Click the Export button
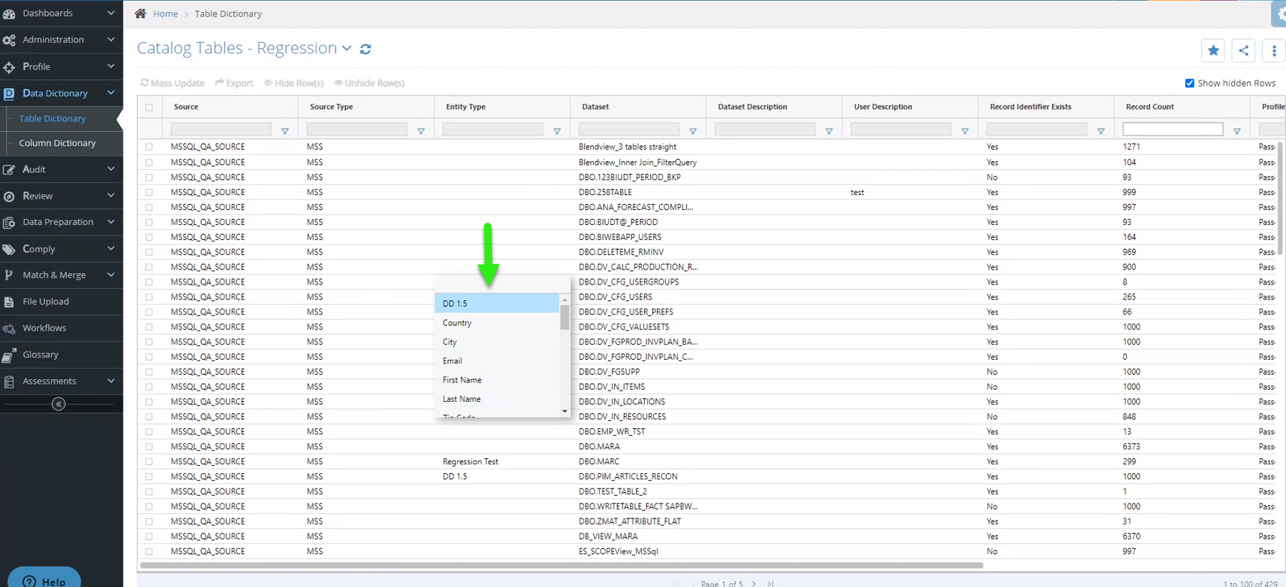Screen dimensions: 1286x587 coord(234,83)
